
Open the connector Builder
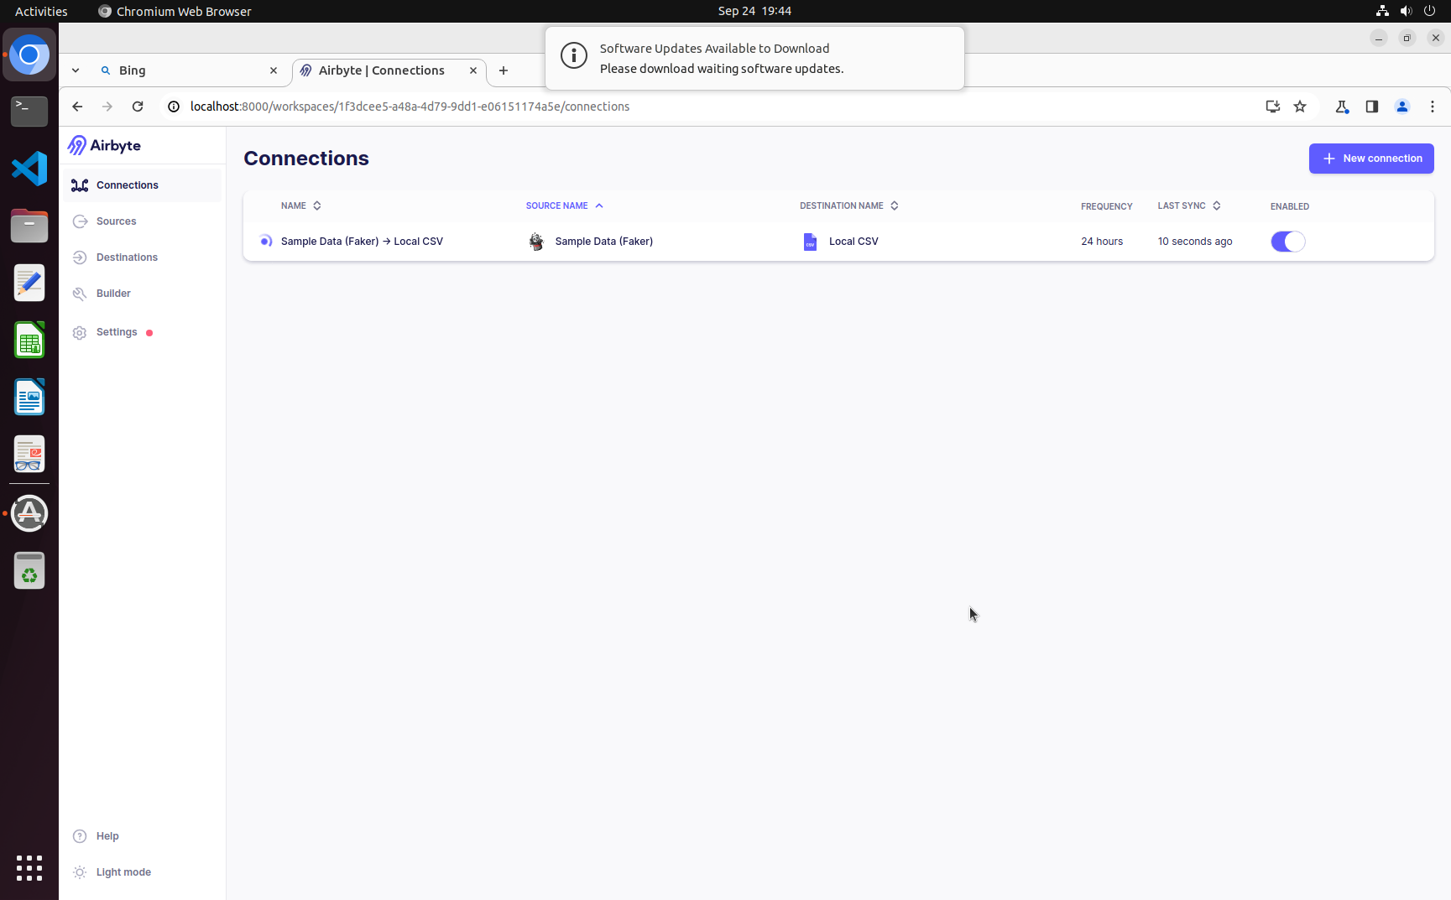142,294
